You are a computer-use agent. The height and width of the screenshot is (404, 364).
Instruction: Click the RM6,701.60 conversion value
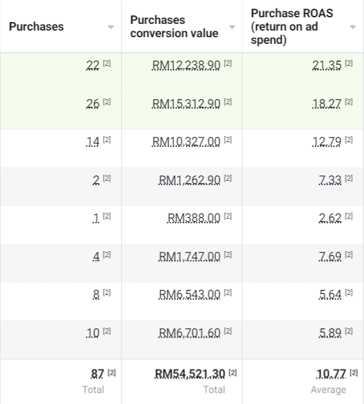click(190, 333)
